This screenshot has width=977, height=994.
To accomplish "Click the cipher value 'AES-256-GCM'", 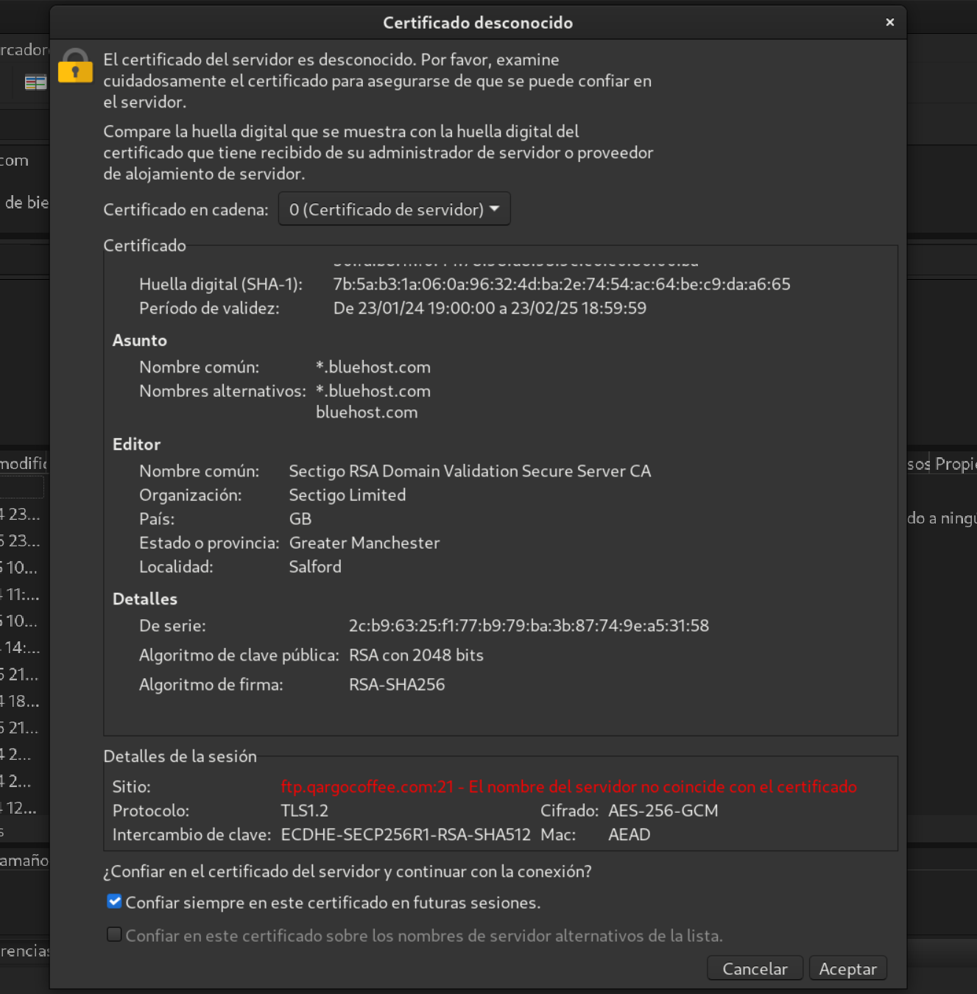I will point(663,811).
